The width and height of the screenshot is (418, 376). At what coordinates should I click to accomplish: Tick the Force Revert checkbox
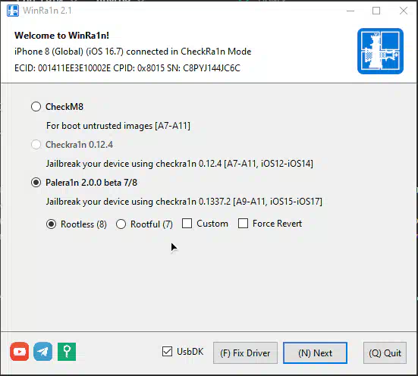tap(243, 224)
